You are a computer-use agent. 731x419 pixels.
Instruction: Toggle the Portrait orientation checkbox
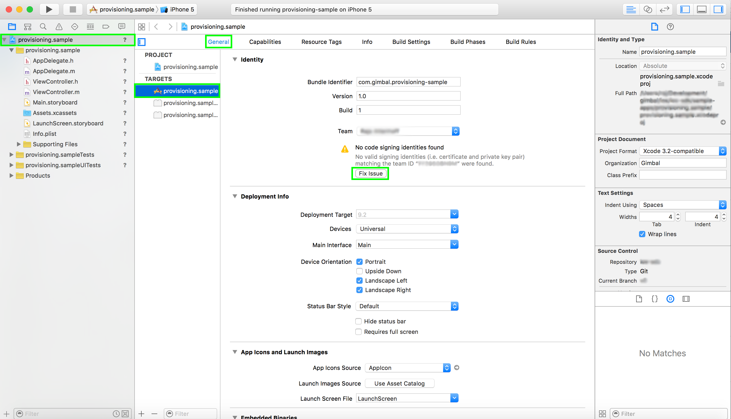359,261
